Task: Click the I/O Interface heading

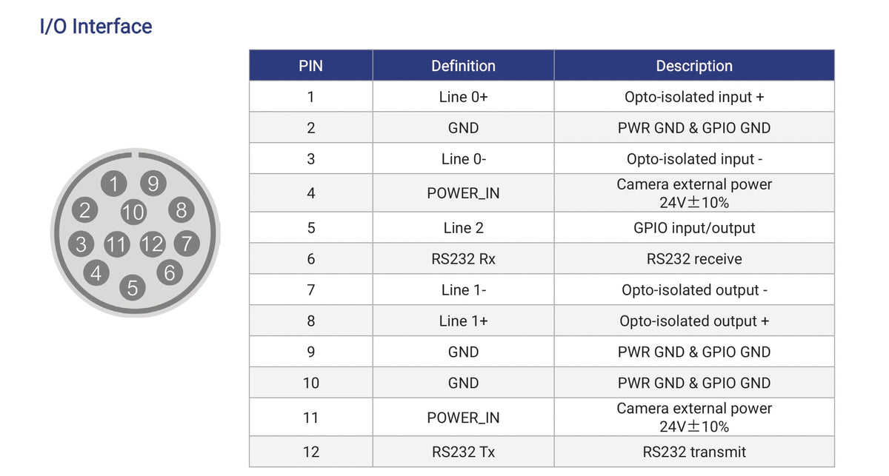Action: (x=96, y=27)
